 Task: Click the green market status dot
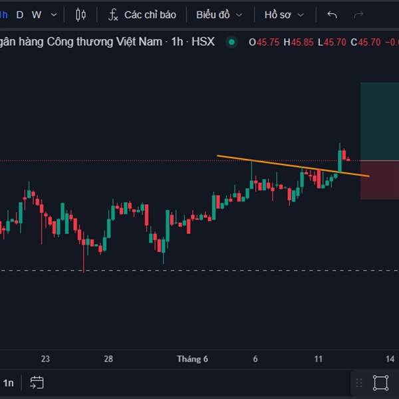[x=231, y=43]
